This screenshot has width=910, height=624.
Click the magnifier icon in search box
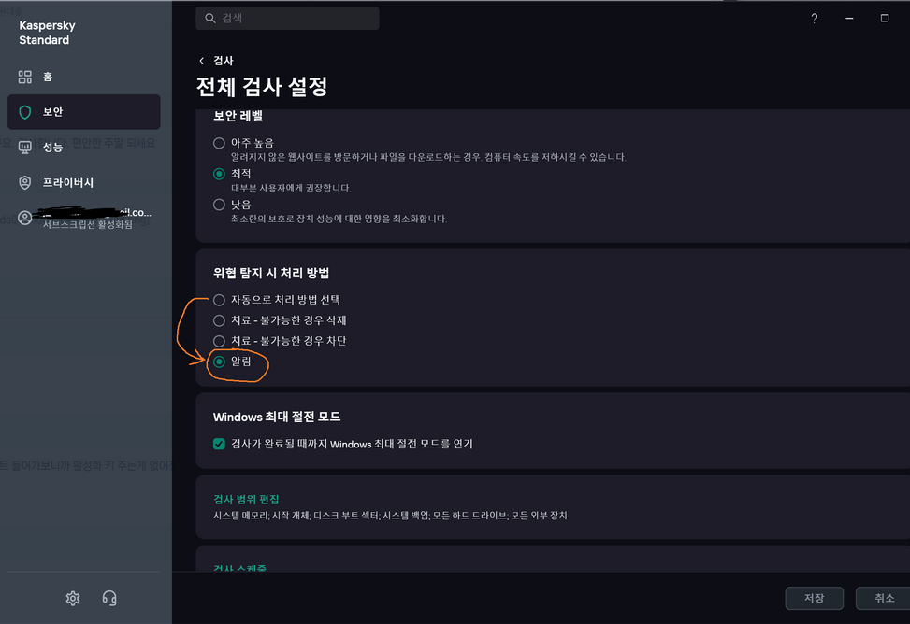pos(210,19)
